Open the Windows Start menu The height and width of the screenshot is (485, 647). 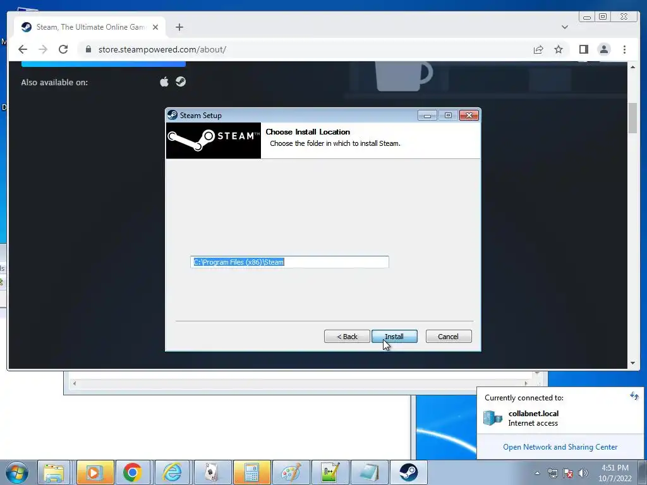[16, 472]
